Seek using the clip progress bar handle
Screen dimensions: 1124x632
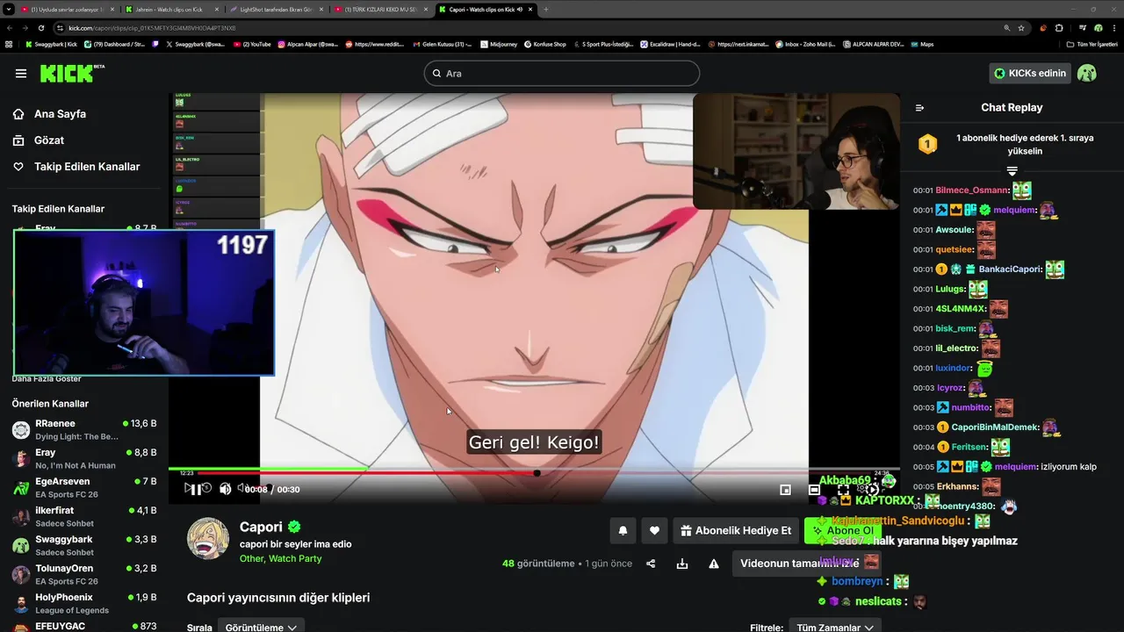point(537,473)
